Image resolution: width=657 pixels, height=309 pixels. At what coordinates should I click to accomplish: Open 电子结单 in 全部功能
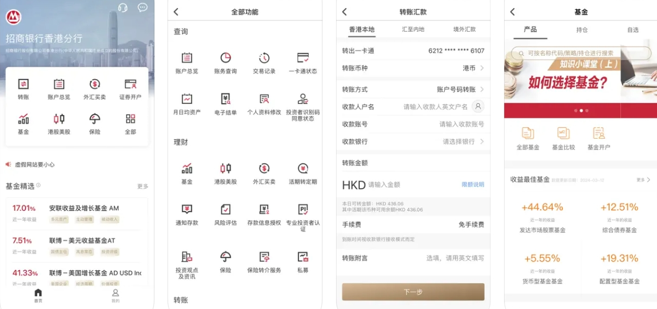226,105
